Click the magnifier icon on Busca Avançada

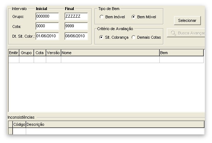[x=173, y=33]
